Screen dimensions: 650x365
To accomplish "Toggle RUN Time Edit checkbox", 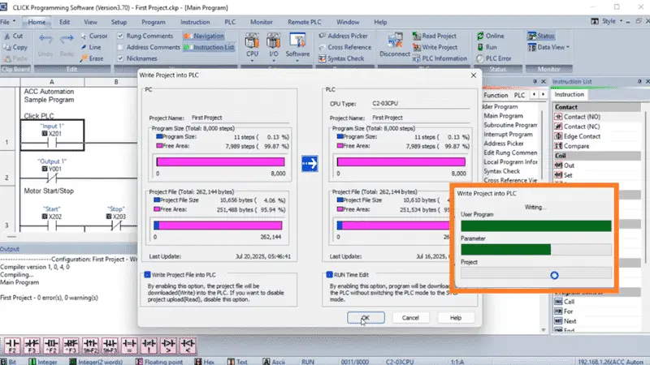I will (x=330, y=274).
